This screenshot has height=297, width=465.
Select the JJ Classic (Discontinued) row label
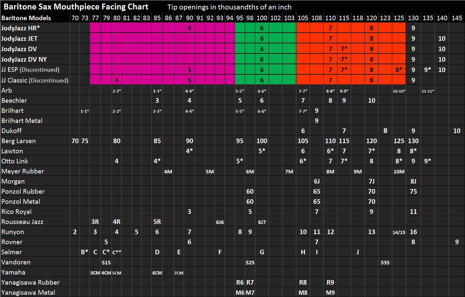(x=35, y=80)
